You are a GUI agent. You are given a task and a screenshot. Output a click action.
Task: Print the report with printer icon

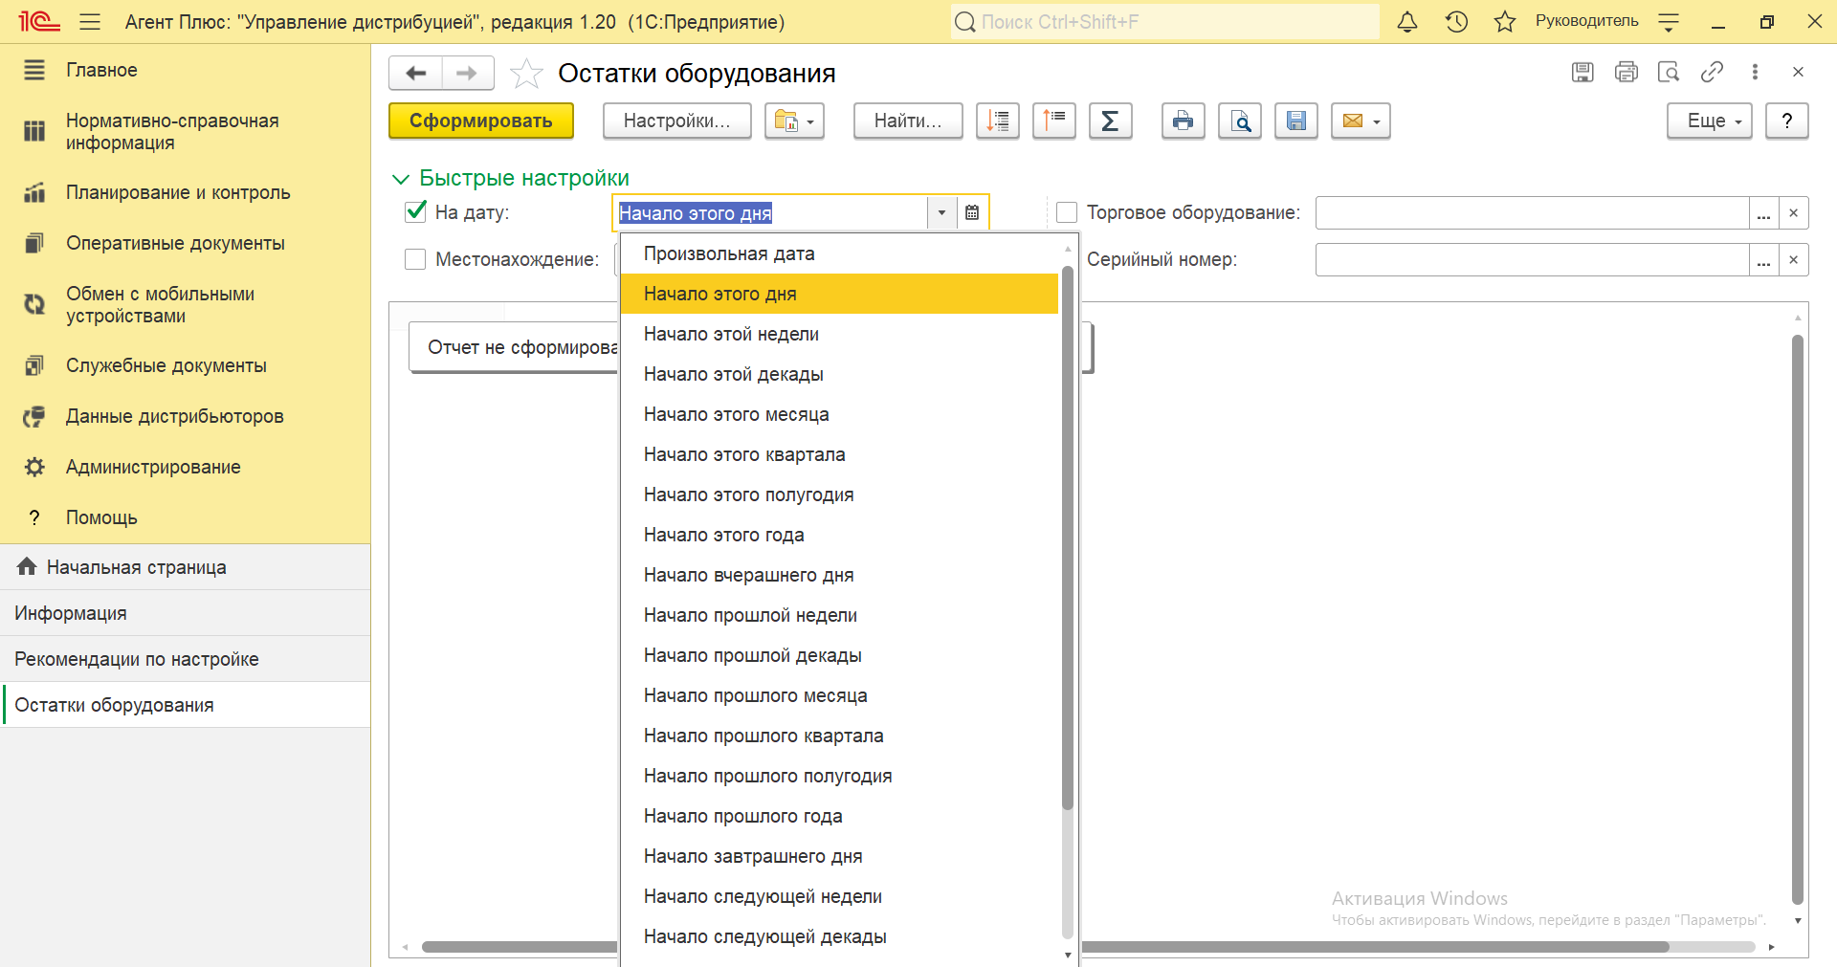click(x=1184, y=121)
